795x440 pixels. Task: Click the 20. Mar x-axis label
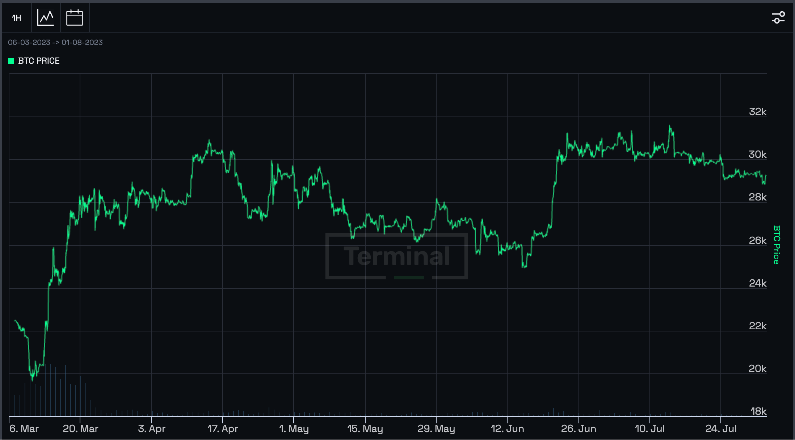click(x=80, y=429)
